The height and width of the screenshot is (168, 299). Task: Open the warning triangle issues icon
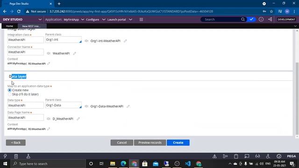214,156
